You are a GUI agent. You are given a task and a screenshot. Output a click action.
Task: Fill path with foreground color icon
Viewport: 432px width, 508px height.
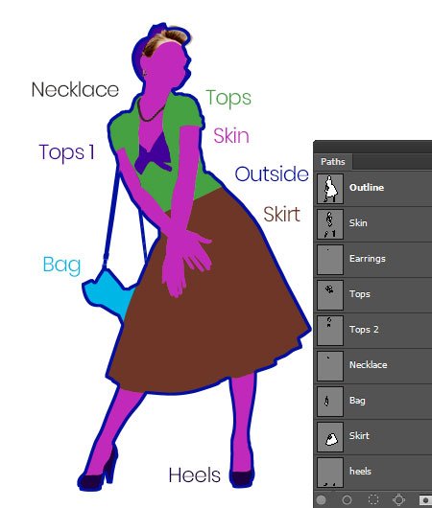point(321,499)
